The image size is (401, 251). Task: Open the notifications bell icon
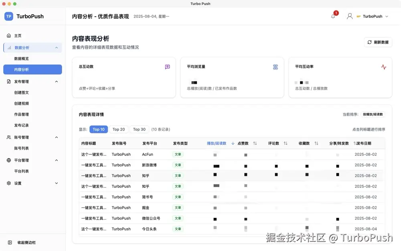pyautogui.click(x=333, y=16)
